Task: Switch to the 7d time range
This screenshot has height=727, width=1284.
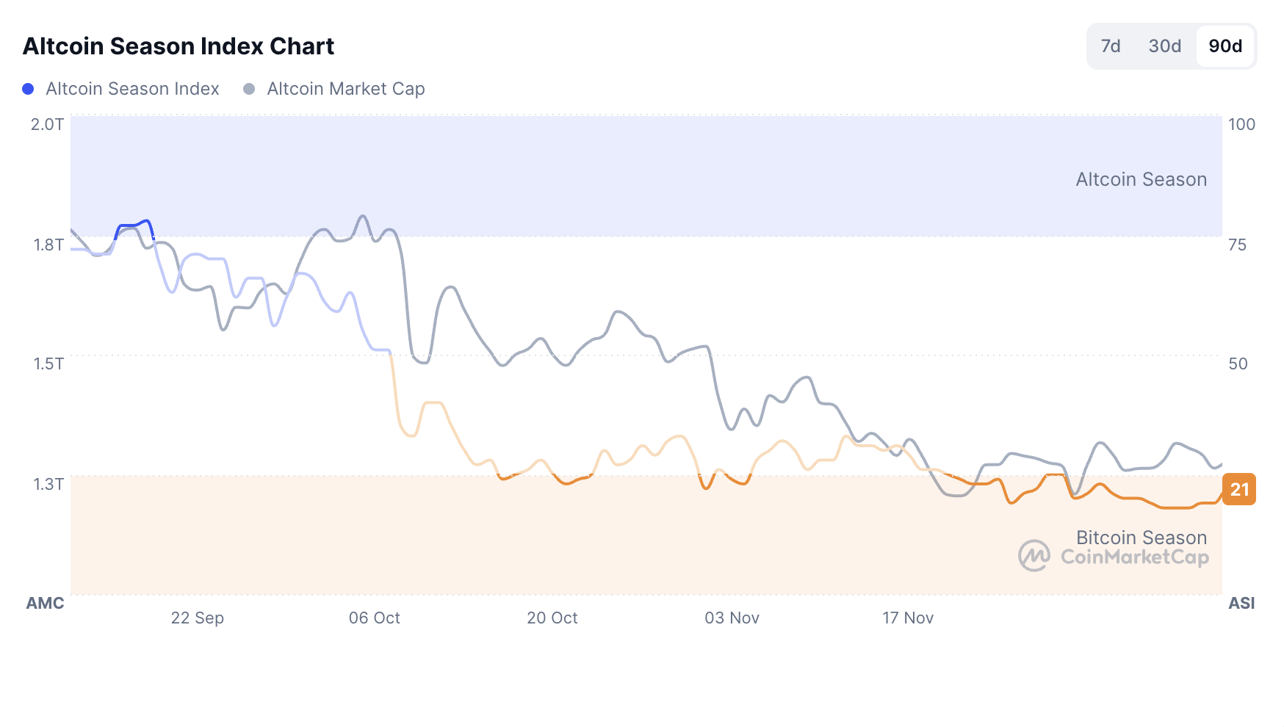Action: pyautogui.click(x=1110, y=46)
